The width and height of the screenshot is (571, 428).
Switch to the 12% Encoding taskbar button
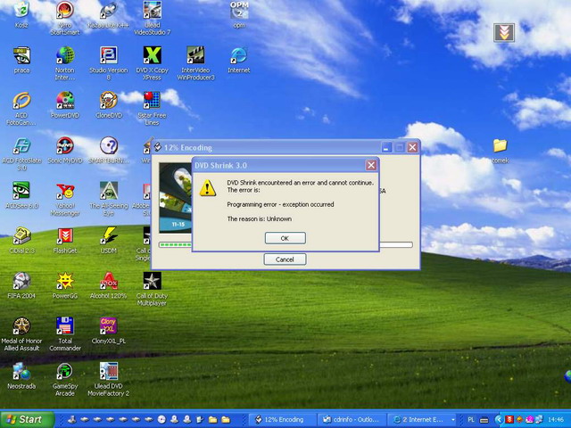click(x=282, y=420)
